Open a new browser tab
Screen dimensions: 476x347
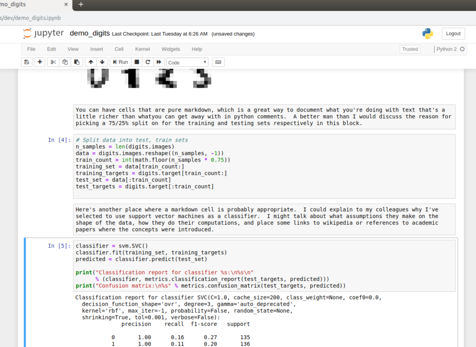(81, 4)
